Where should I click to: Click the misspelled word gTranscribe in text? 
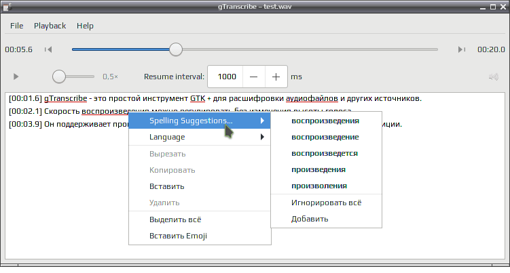coord(65,98)
